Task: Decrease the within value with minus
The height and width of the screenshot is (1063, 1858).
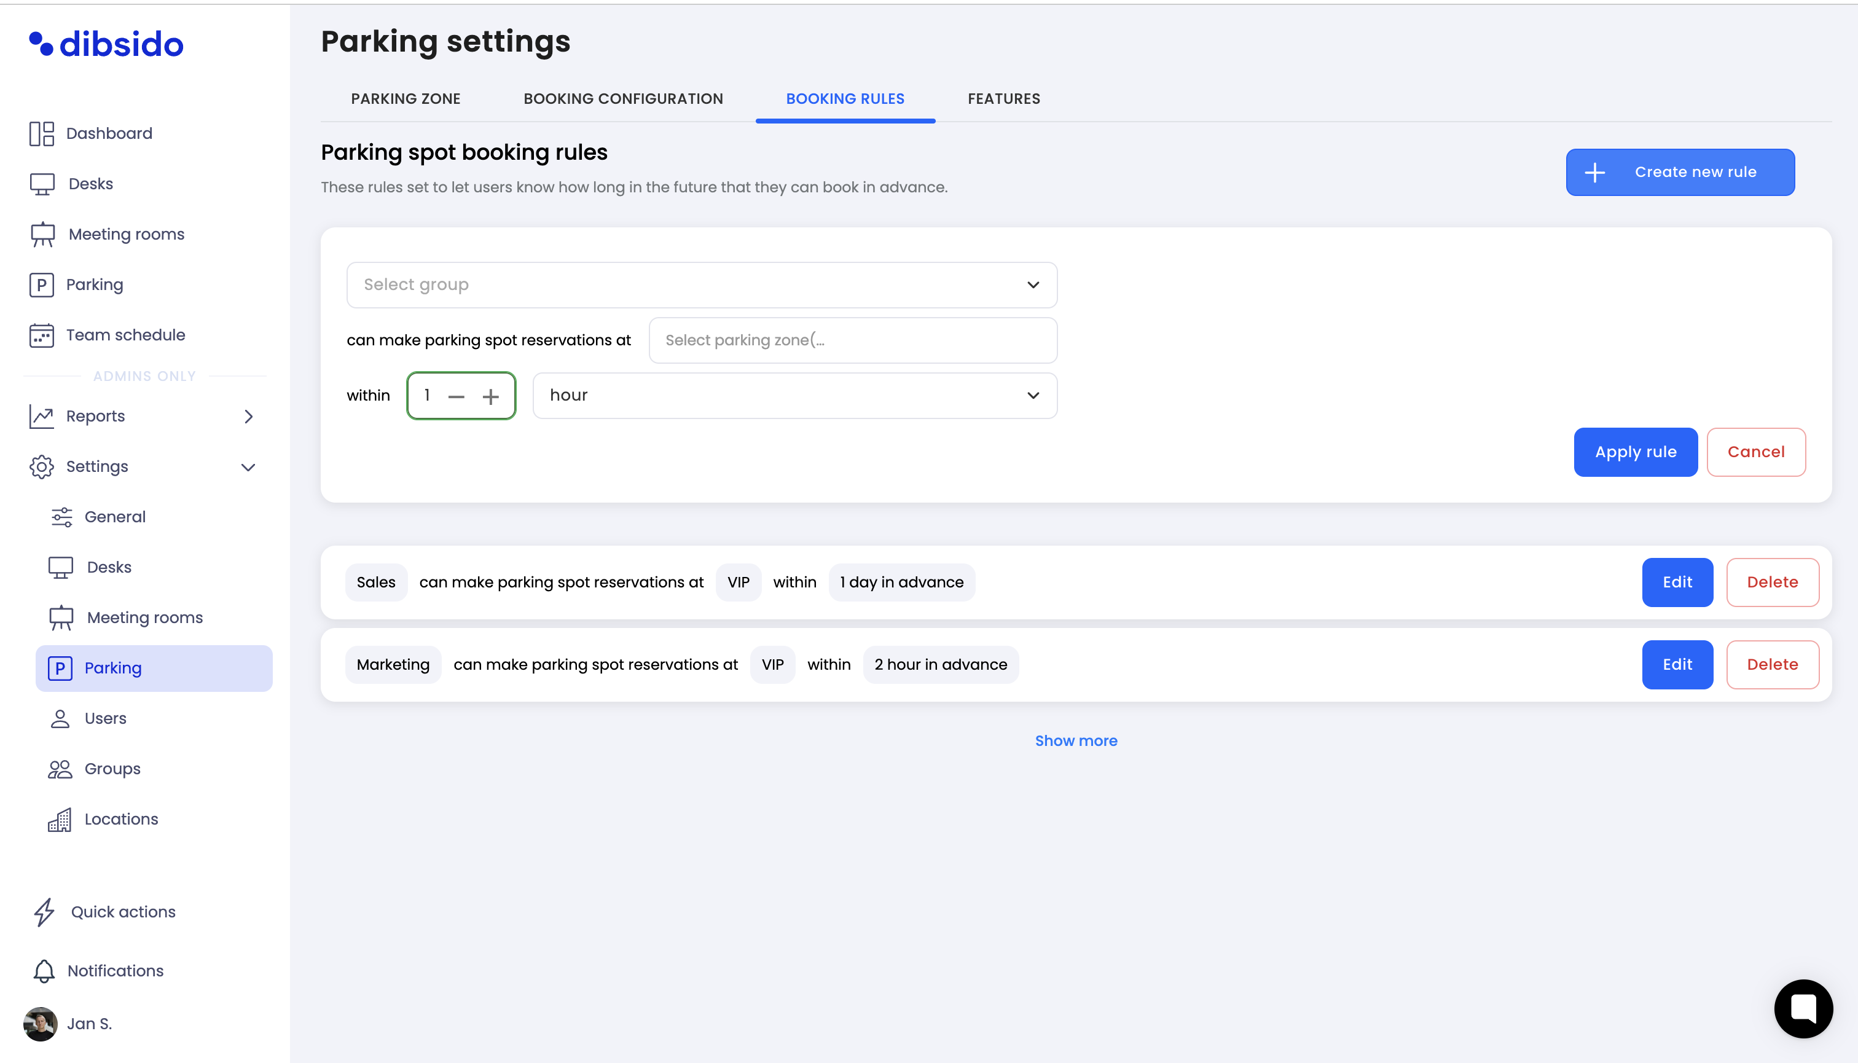Action: click(x=457, y=396)
